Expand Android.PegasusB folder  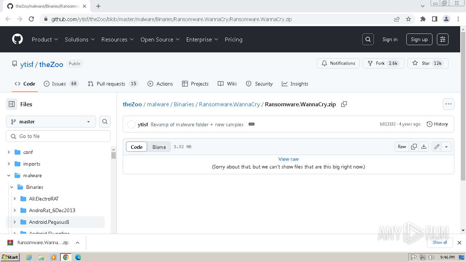point(15,222)
